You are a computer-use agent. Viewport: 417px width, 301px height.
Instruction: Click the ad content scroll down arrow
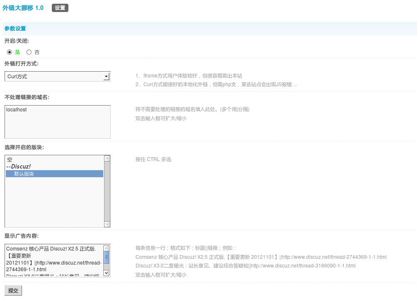point(107,273)
